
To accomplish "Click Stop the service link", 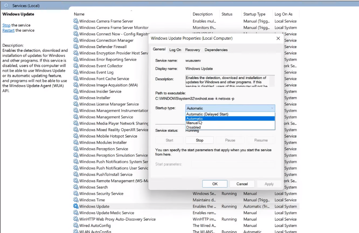I will [6, 25].
